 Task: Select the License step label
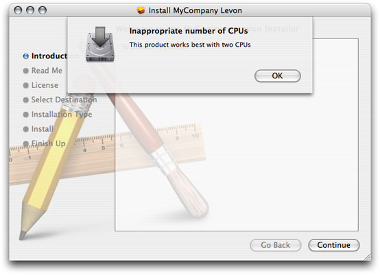click(x=45, y=85)
